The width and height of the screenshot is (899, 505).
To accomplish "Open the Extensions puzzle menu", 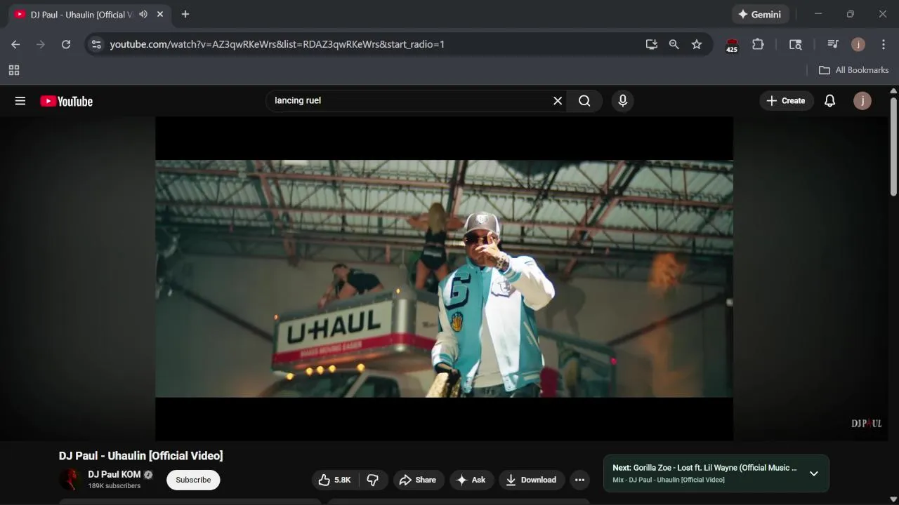I will pos(758,44).
